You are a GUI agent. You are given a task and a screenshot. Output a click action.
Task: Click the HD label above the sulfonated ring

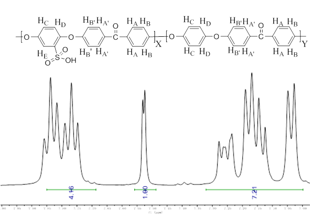point(60,23)
